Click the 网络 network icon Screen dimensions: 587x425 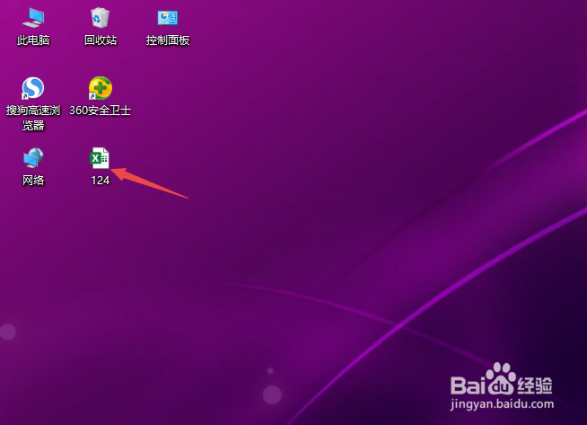33,158
